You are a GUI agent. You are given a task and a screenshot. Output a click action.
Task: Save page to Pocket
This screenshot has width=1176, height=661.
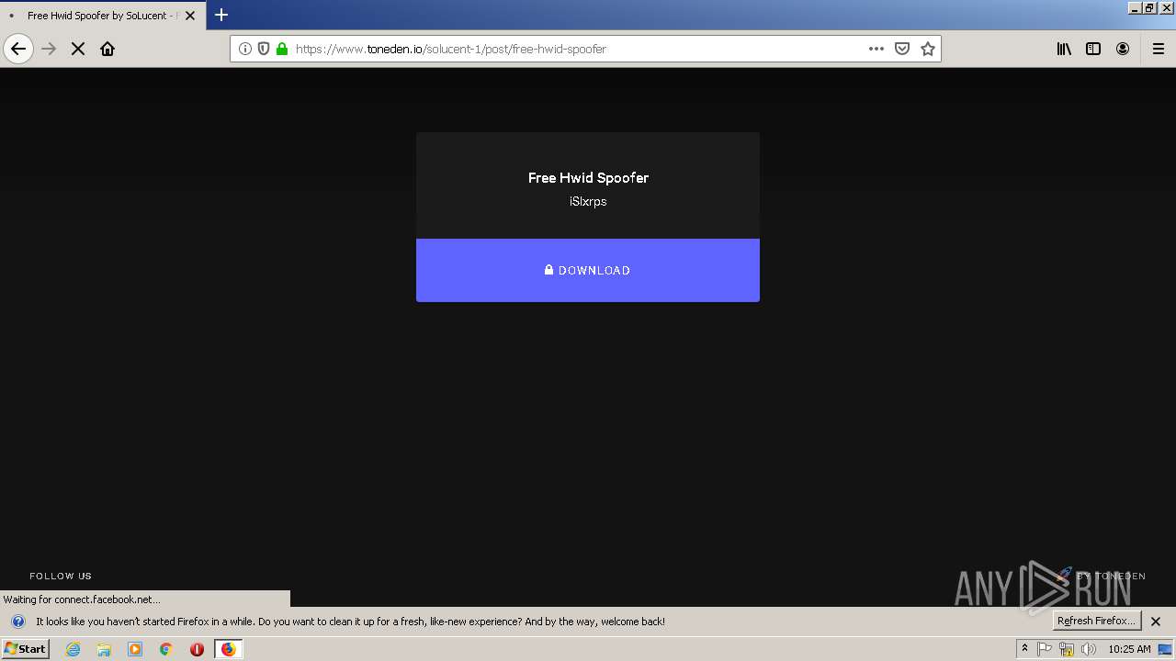click(902, 49)
